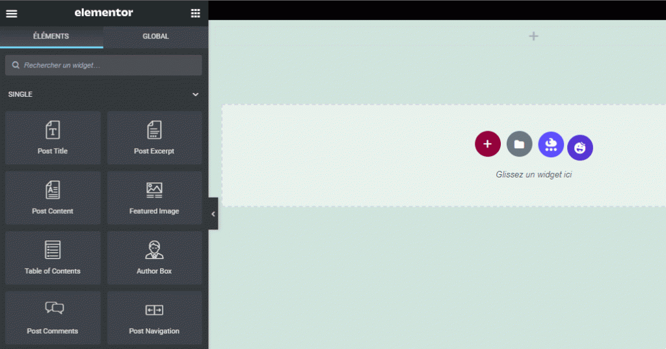Choose the Author Box widget
The image size is (666, 349).
154,257
